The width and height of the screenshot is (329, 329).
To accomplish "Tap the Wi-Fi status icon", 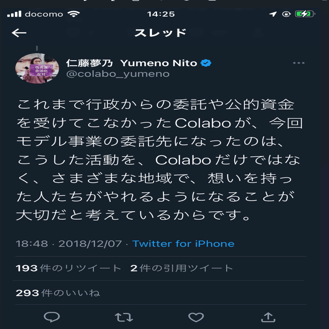I will [x=74, y=14].
